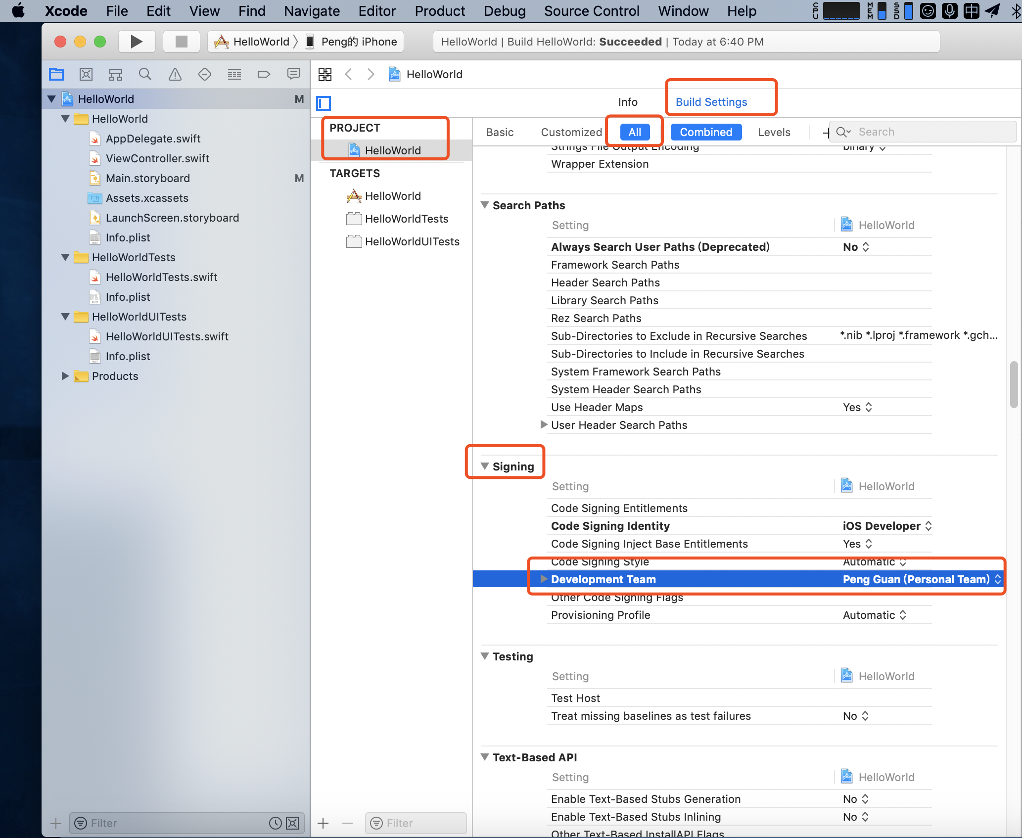Open Code Signing Identity iOS Developer popup
The height and width of the screenshot is (838, 1022).
(x=887, y=526)
